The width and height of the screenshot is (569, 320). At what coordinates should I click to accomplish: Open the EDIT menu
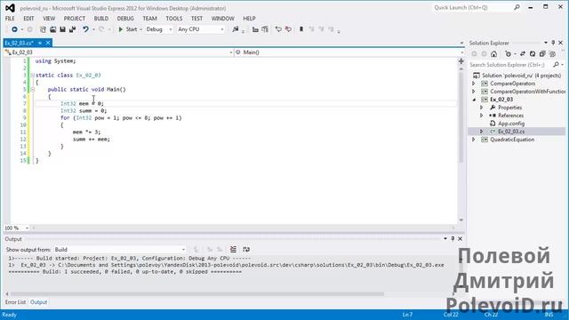click(x=28, y=19)
